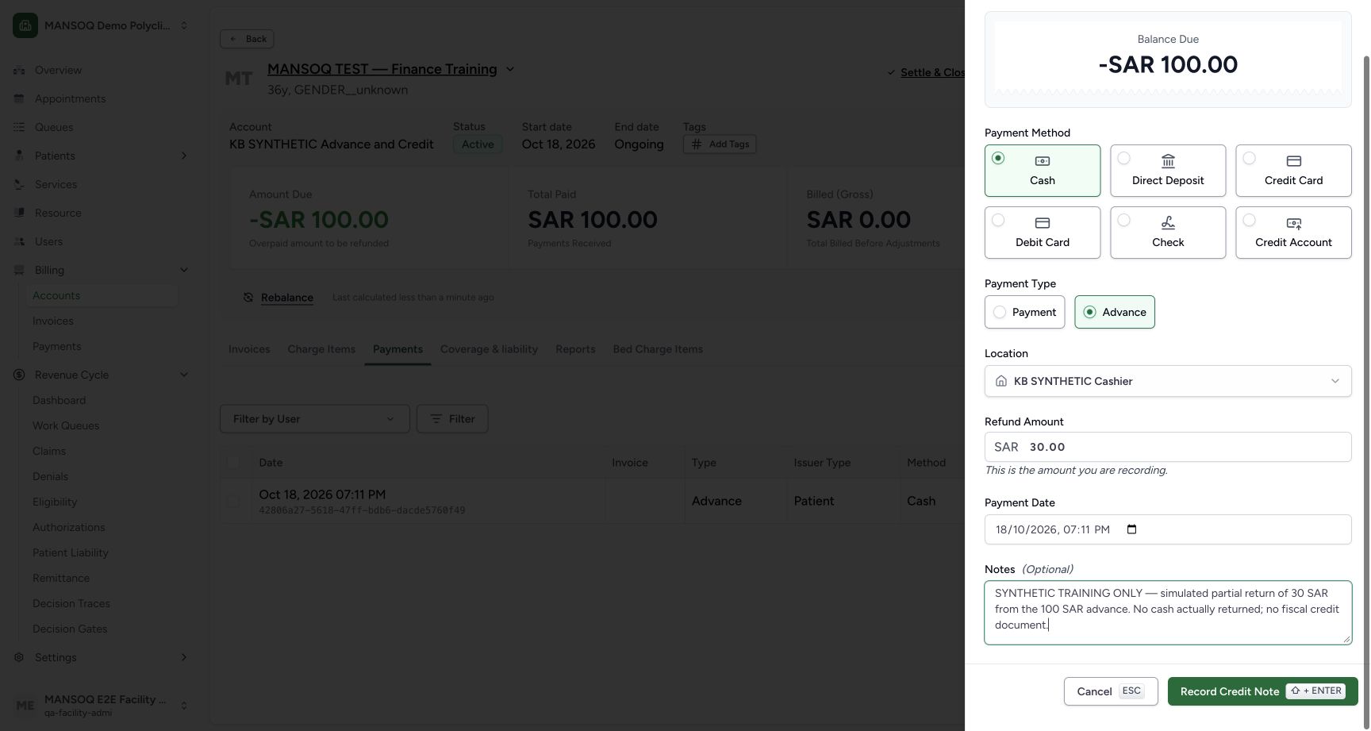1371x731 pixels.
Task: Click the Rebalance link
Action: (287, 298)
